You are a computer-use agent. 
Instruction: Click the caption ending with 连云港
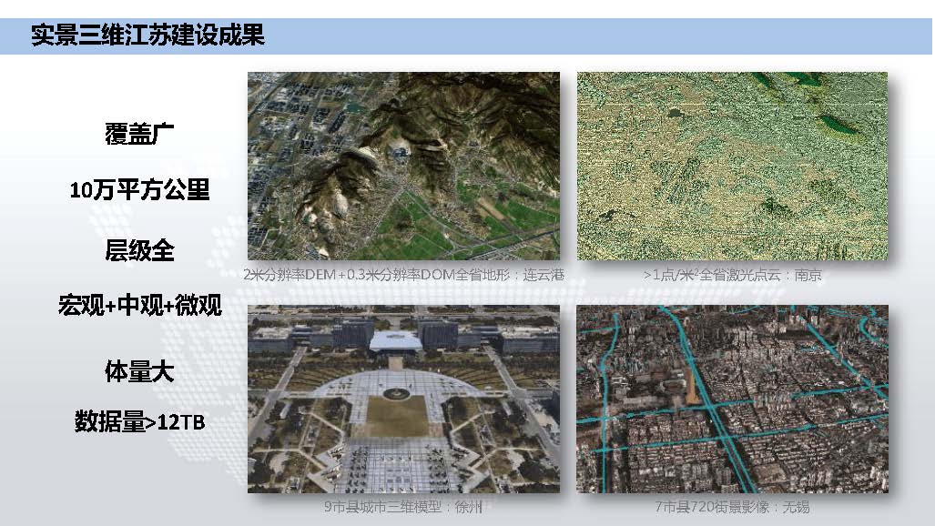pyautogui.click(x=404, y=274)
